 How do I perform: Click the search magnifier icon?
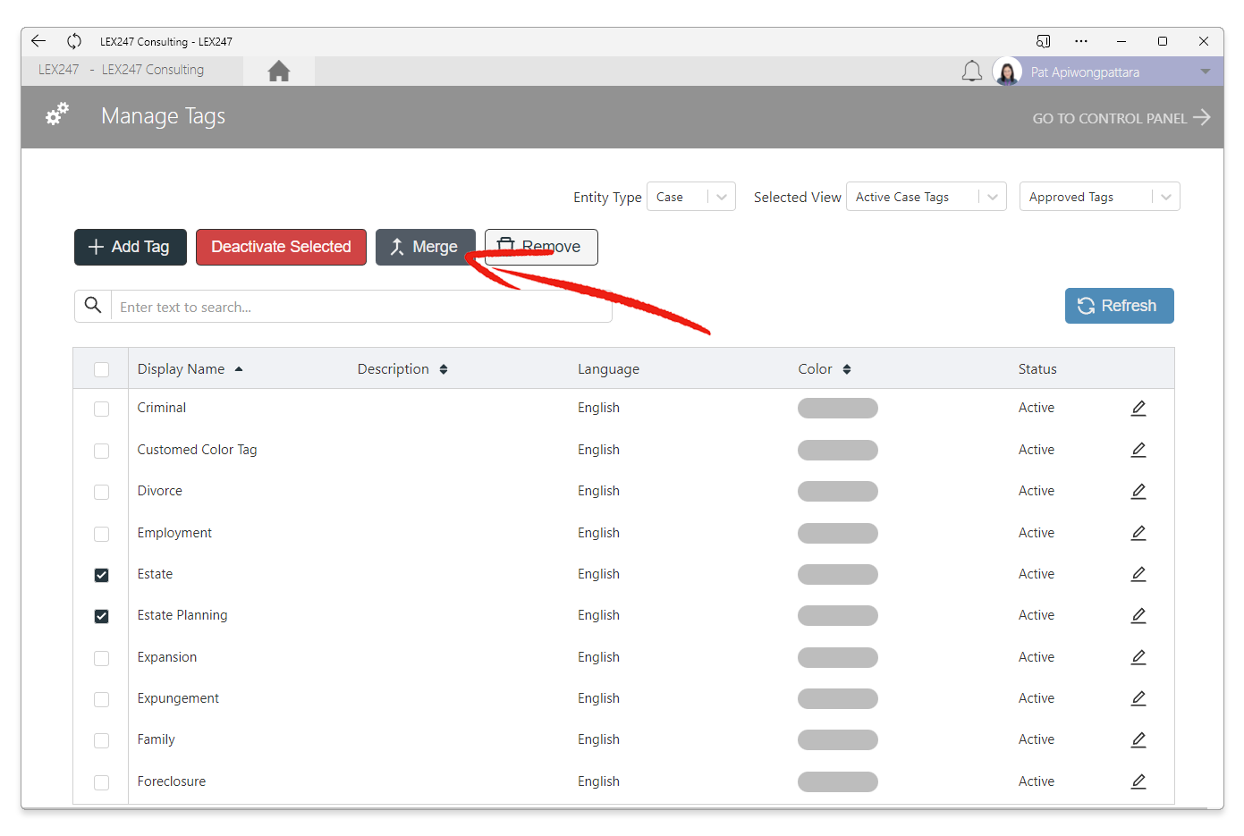93,306
